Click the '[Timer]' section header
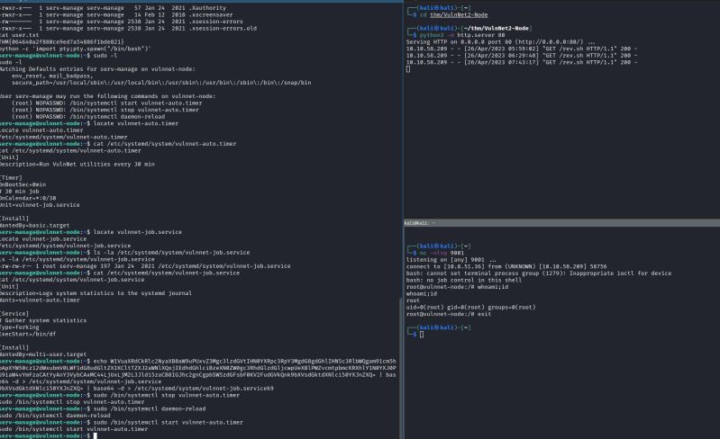 coord(11,178)
